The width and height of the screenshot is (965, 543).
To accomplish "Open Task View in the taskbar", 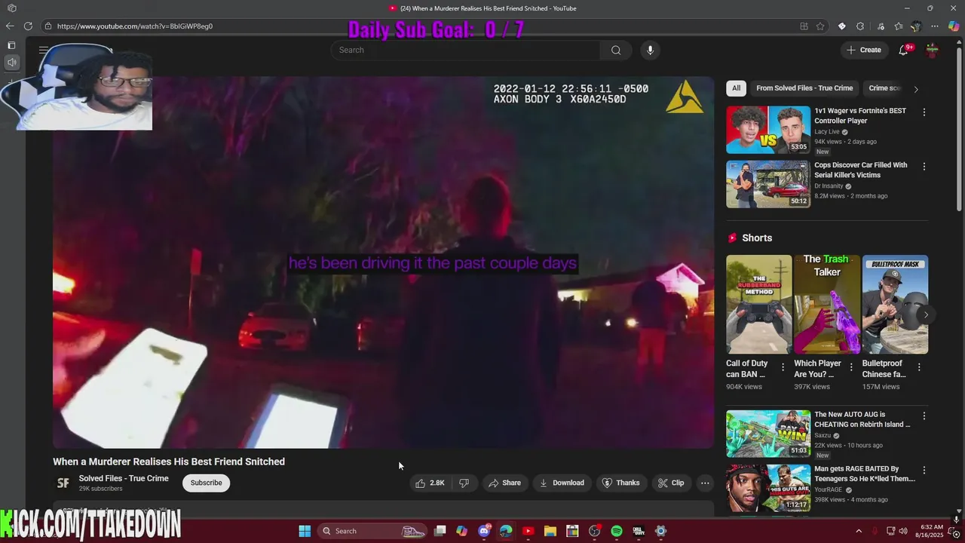I will (x=440, y=531).
